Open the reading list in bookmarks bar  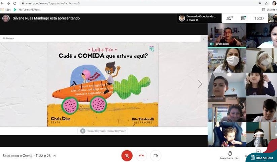coord(269,10)
